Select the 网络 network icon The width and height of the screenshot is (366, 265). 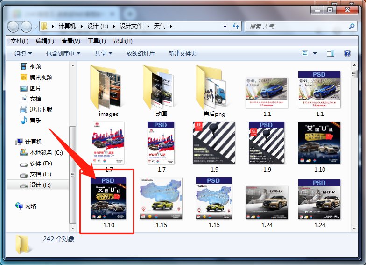(x=19, y=206)
